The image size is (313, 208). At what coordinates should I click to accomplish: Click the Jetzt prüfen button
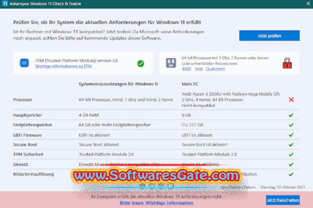tap(269, 36)
